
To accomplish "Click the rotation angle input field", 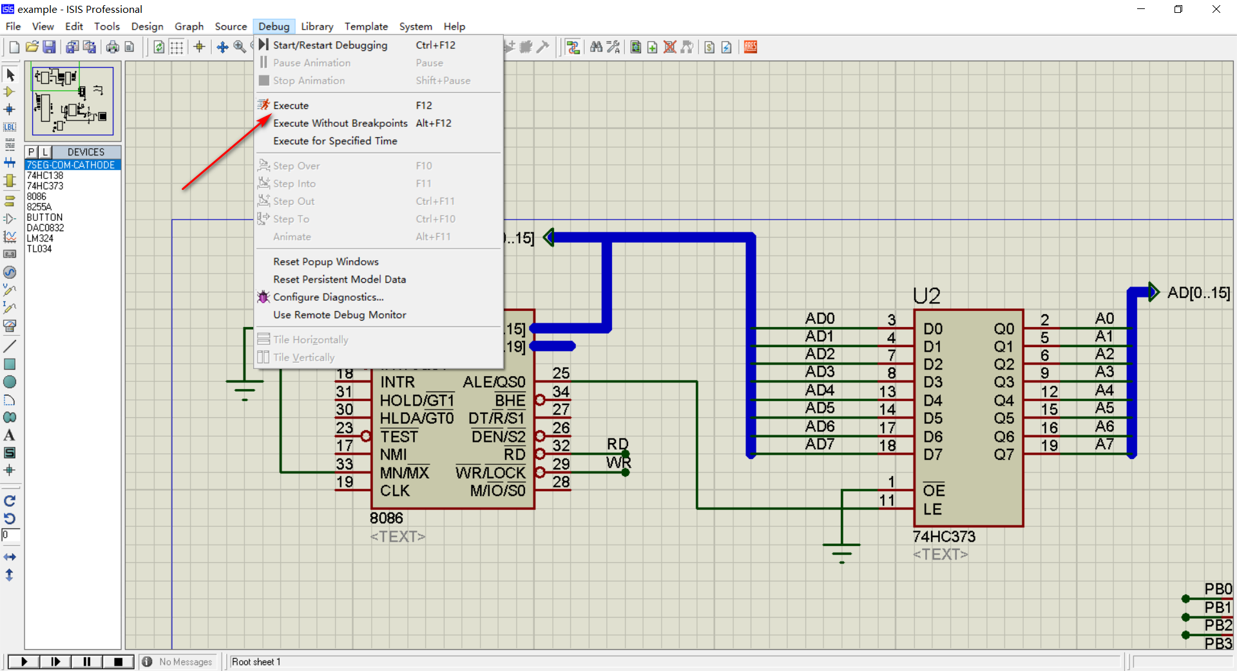I will click(x=11, y=535).
